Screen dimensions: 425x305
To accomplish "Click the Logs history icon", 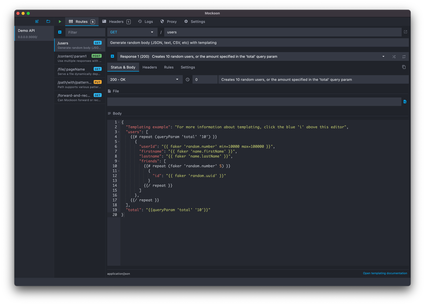I will point(140,22).
